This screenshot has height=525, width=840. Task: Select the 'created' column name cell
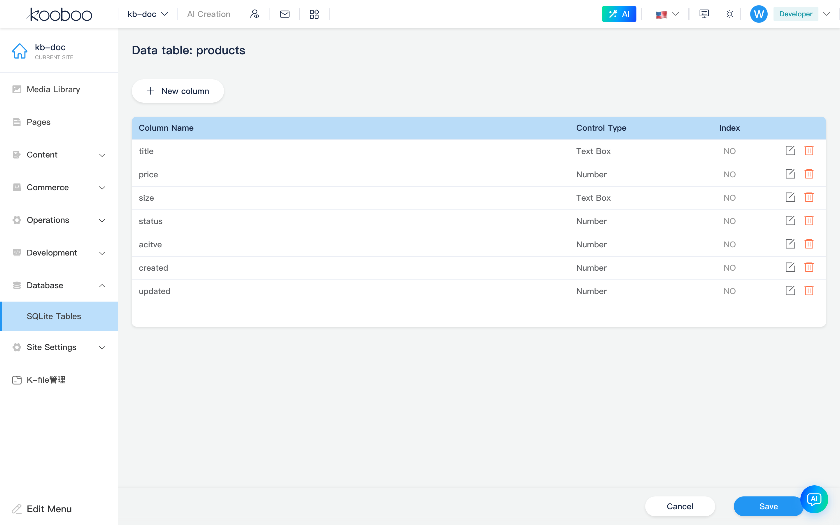(153, 267)
